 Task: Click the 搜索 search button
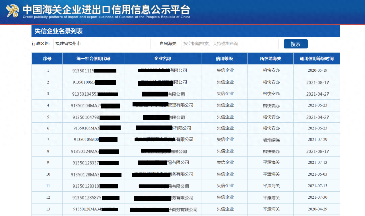tap(295, 44)
